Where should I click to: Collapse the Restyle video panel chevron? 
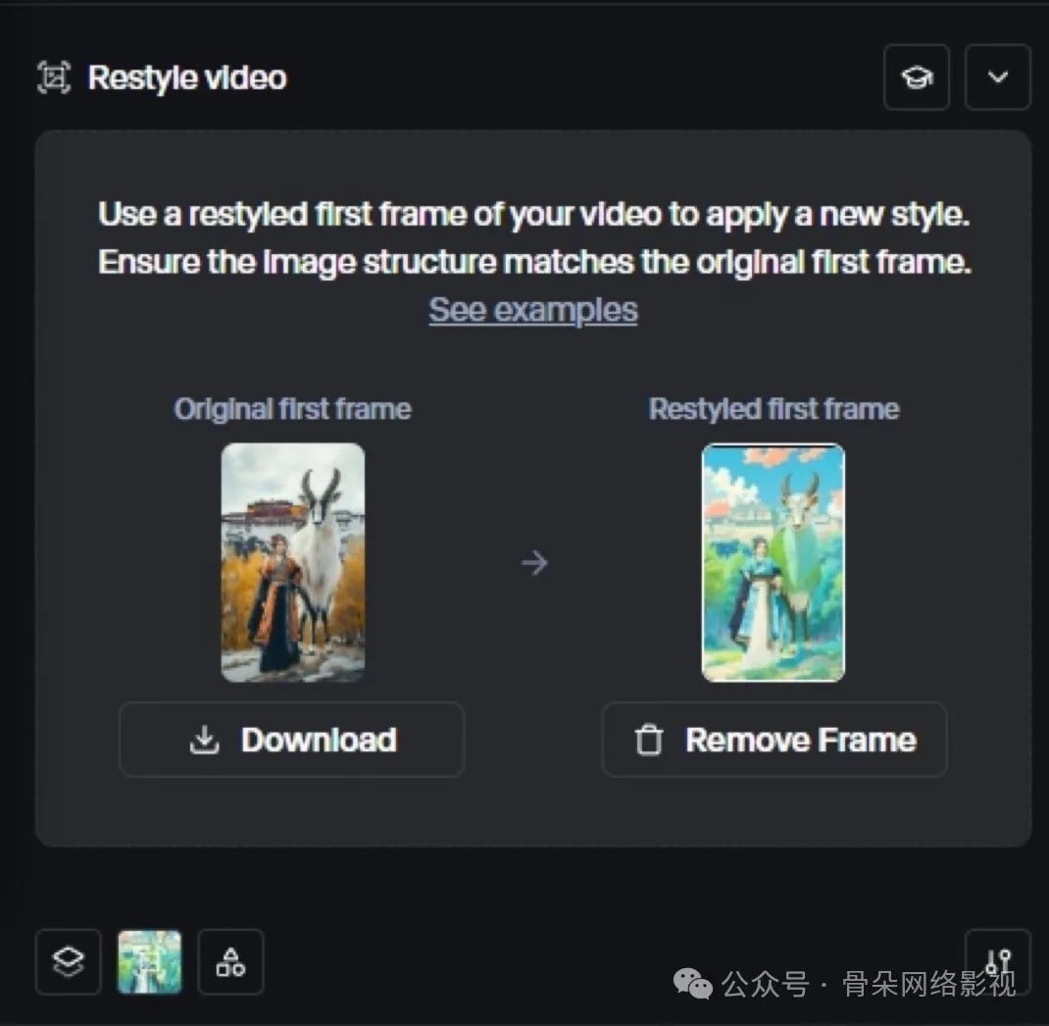pos(997,77)
